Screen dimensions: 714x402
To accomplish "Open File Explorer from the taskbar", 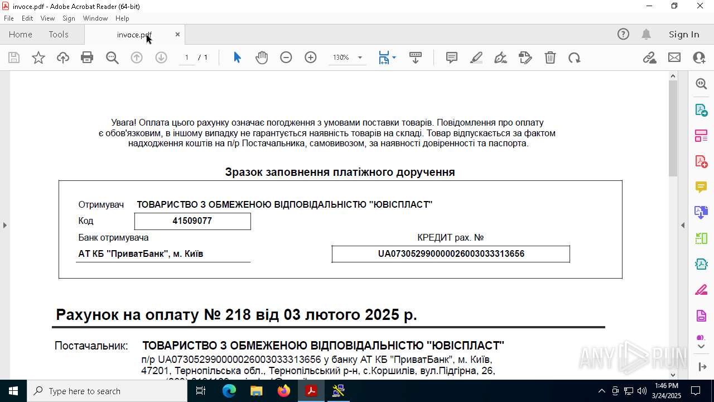I will [256, 391].
